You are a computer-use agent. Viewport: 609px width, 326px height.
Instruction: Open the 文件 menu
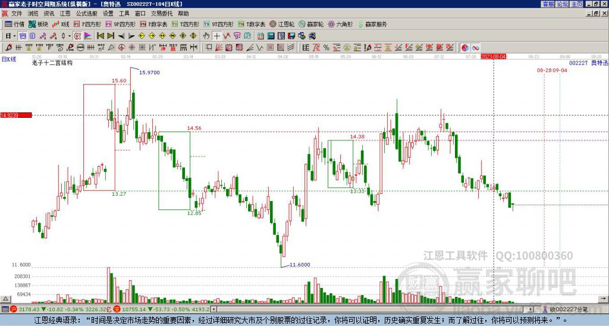(x=17, y=14)
